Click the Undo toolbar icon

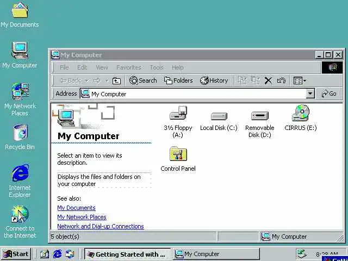click(281, 80)
